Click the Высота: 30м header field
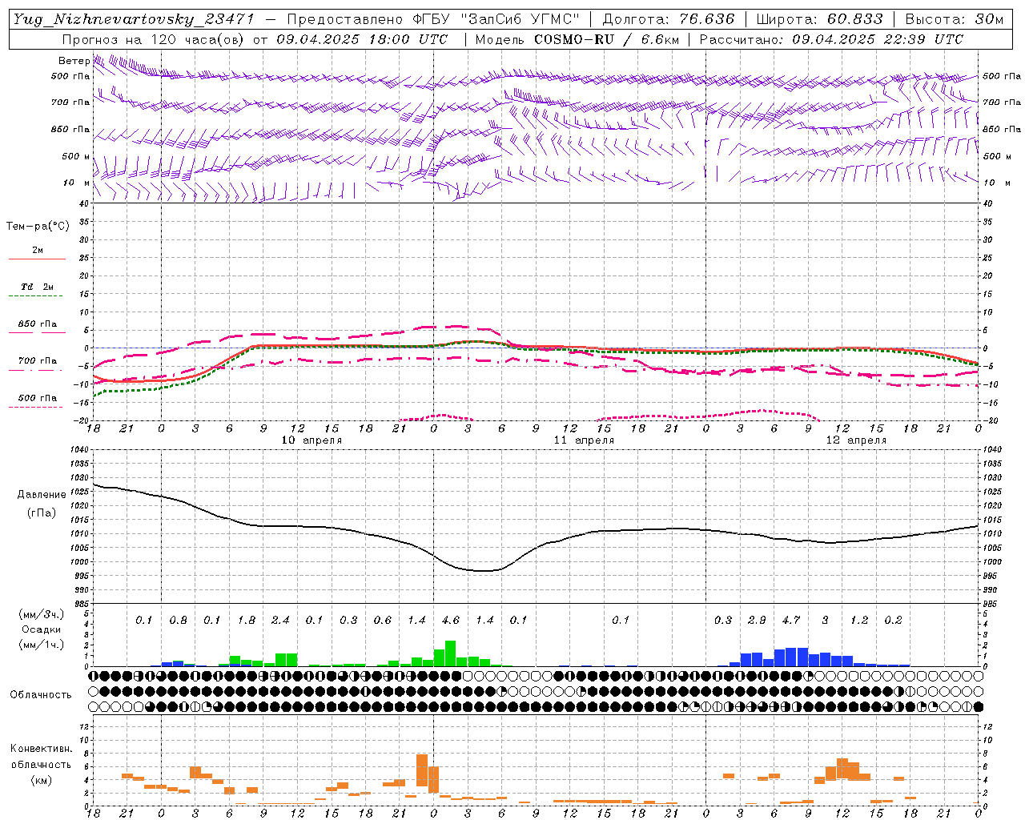This screenshot has height=820, width=1025. tap(954, 19)
